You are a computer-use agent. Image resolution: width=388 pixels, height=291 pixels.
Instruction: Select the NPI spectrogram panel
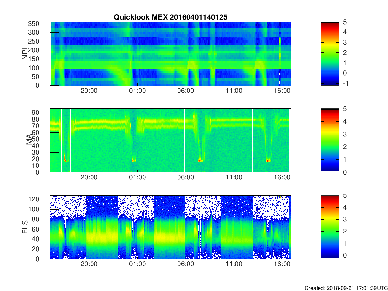(x=170, y=54)
